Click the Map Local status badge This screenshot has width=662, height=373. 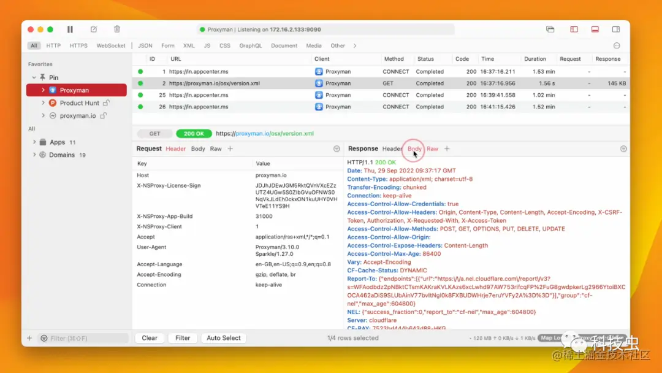552,338
